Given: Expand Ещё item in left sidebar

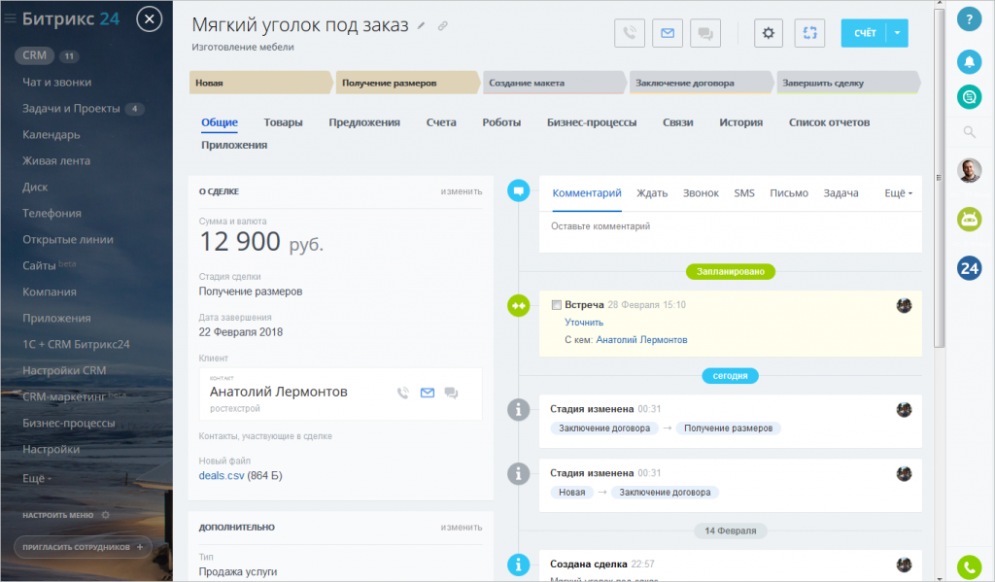Looking at the screenshot, I should [x=37, y=479].
